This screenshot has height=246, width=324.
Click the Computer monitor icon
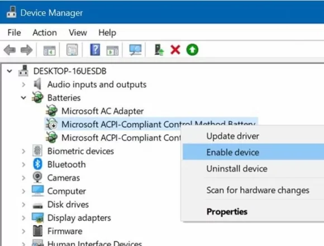click(x=37, y=191)
